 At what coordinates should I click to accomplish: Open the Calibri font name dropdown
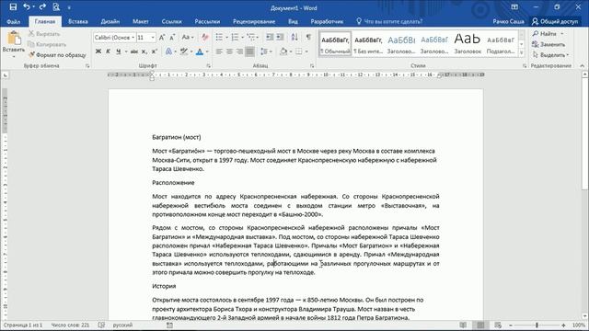(133, 38)
